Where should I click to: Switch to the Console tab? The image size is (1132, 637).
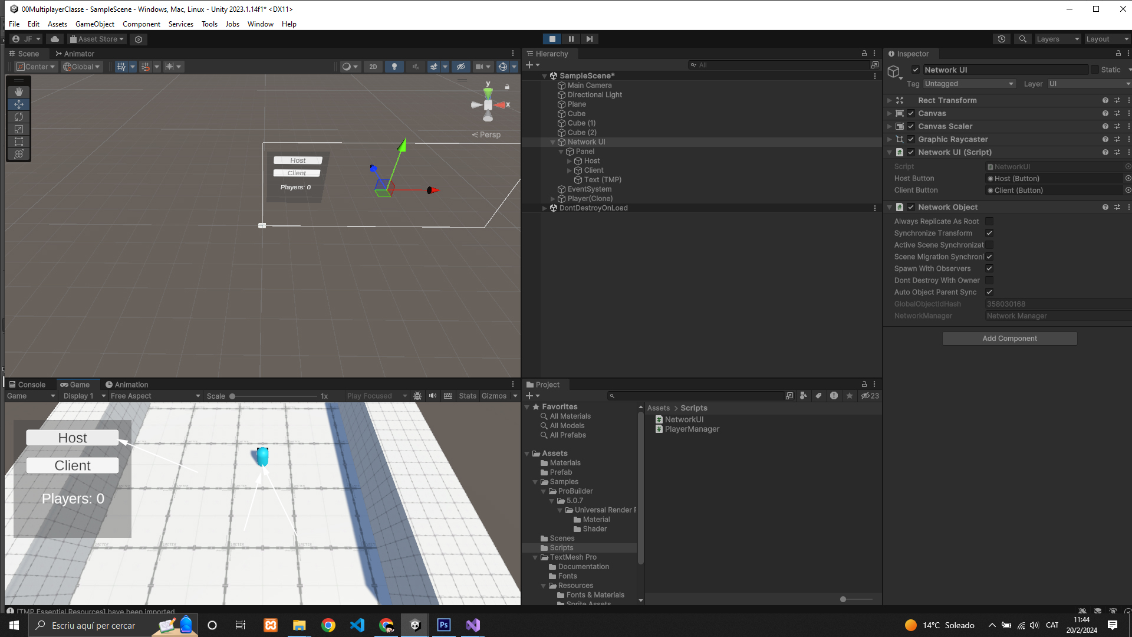pos(27,385)
